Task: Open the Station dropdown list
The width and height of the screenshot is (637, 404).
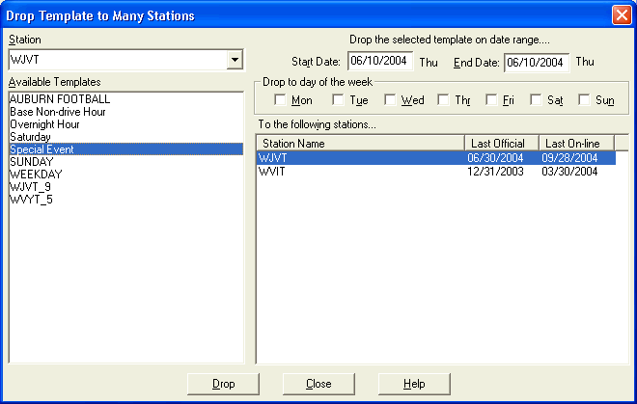Action: [234, 61]
